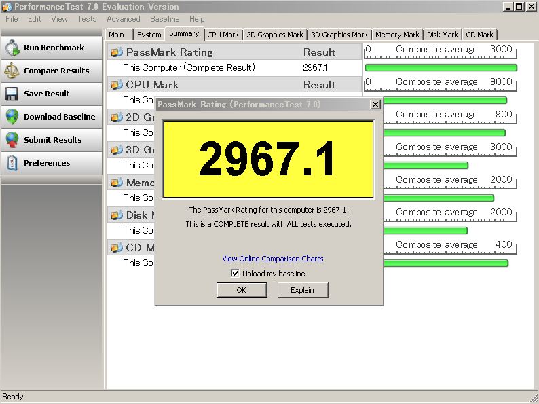This screenshot has height=404, width=539.
Task: Click the PerformanceTest title bar app icon
Action: (7, 7)
